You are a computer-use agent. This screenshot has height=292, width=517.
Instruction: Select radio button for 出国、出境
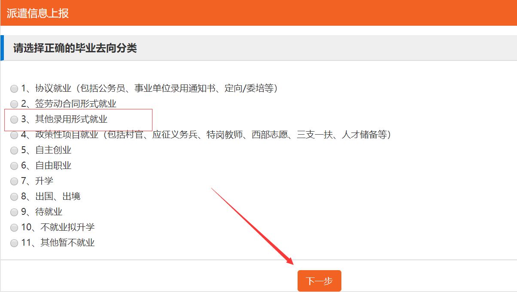click(x=14, y=197)
